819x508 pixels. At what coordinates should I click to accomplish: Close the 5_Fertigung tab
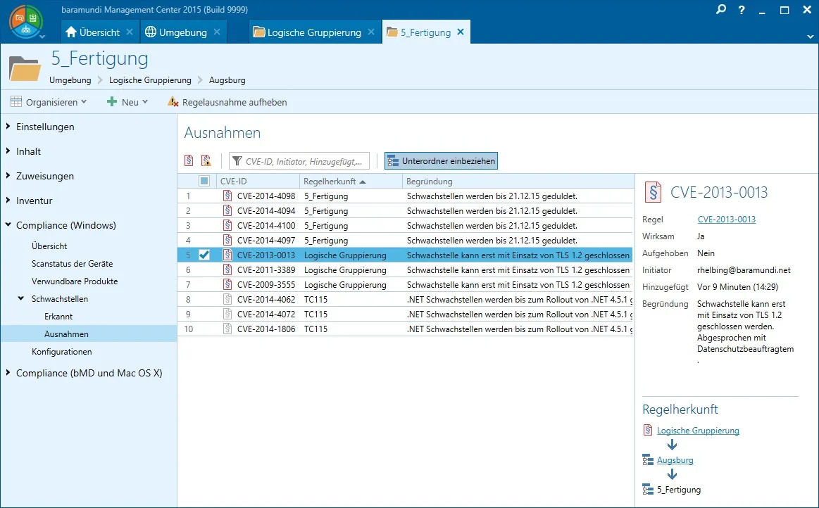click(460, 32)
